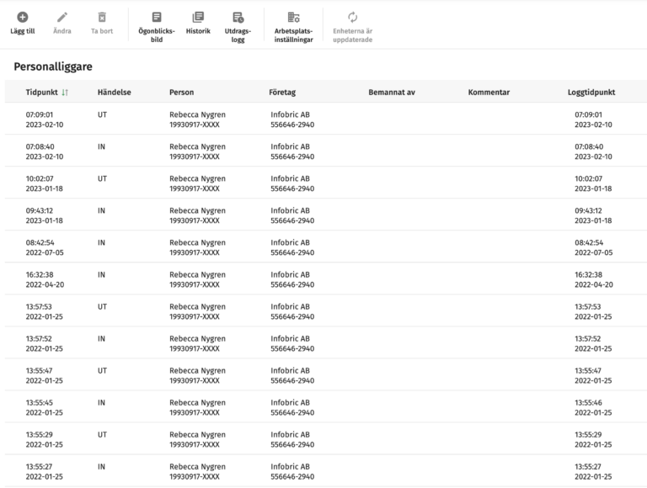Click the Ändra pencil icon
Image resolution: width=647 pixels, height=488 pixels.
(x=62, y=17)
